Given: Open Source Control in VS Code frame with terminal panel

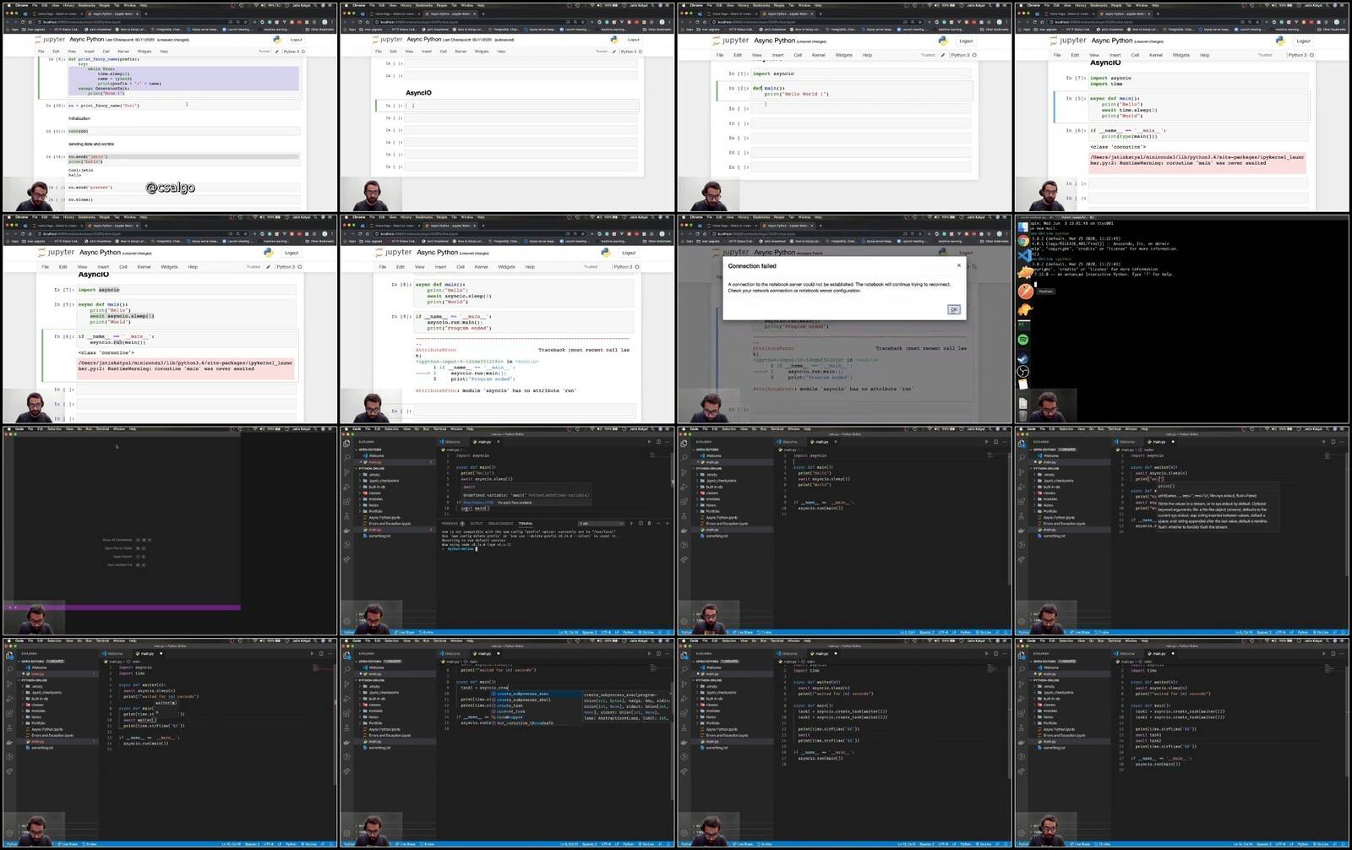Looking at the screenshot, I should (x=346, y=472).
